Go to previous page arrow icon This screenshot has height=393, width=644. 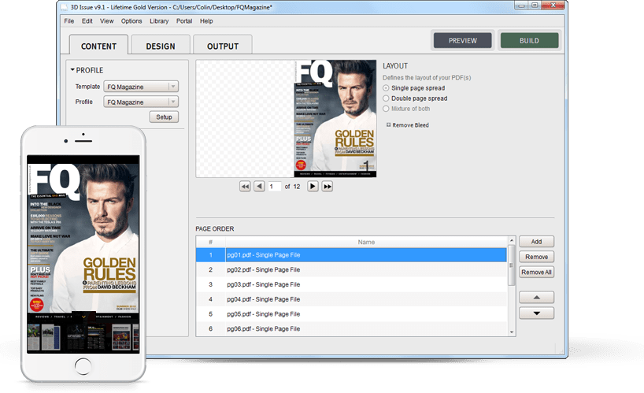tap(259, 187)
